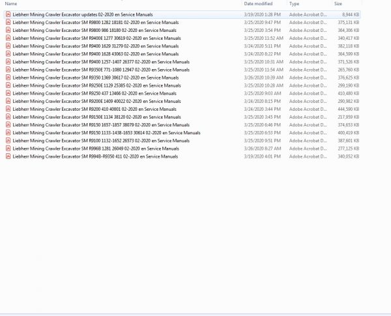
Task: Click the PDF icon of SM R9250E 1129 25385
Action: click(x=8, y=85)
